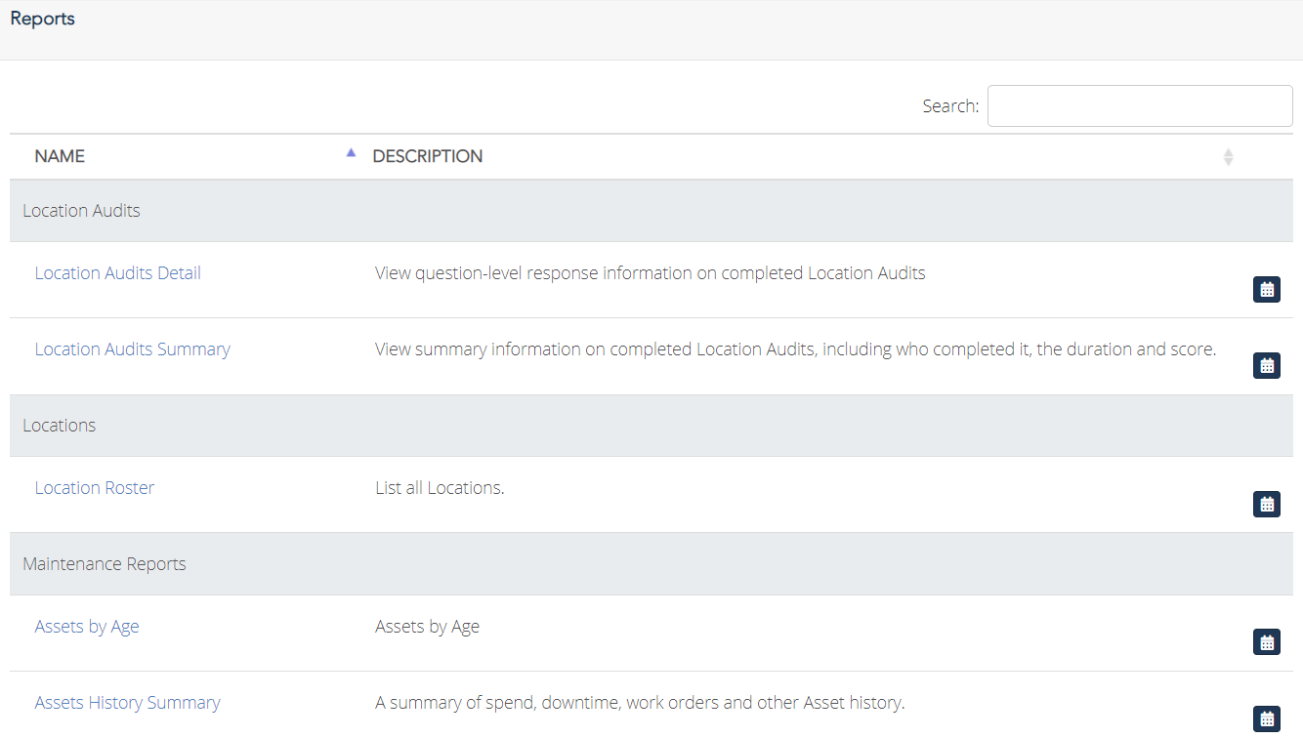Click the 'Assets by Age' description text
The height and width of the screenshot is (738, 1303).
pyautogui.click(x=427, y=627)
